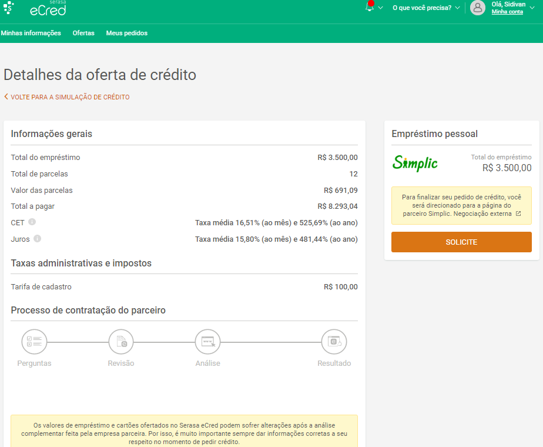Open the Ofertas menu
Viewport: 543px width, 447px height.
coord(83,33)
